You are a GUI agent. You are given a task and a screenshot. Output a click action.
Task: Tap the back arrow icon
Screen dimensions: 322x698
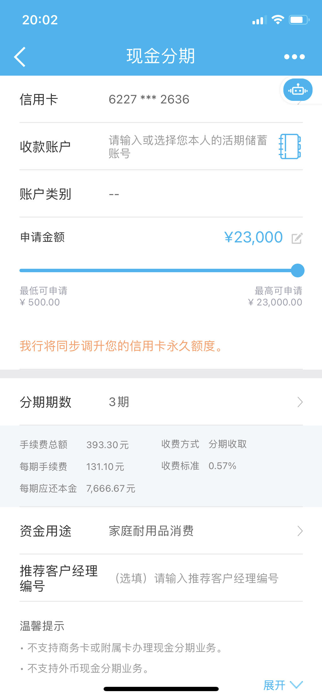20,56
